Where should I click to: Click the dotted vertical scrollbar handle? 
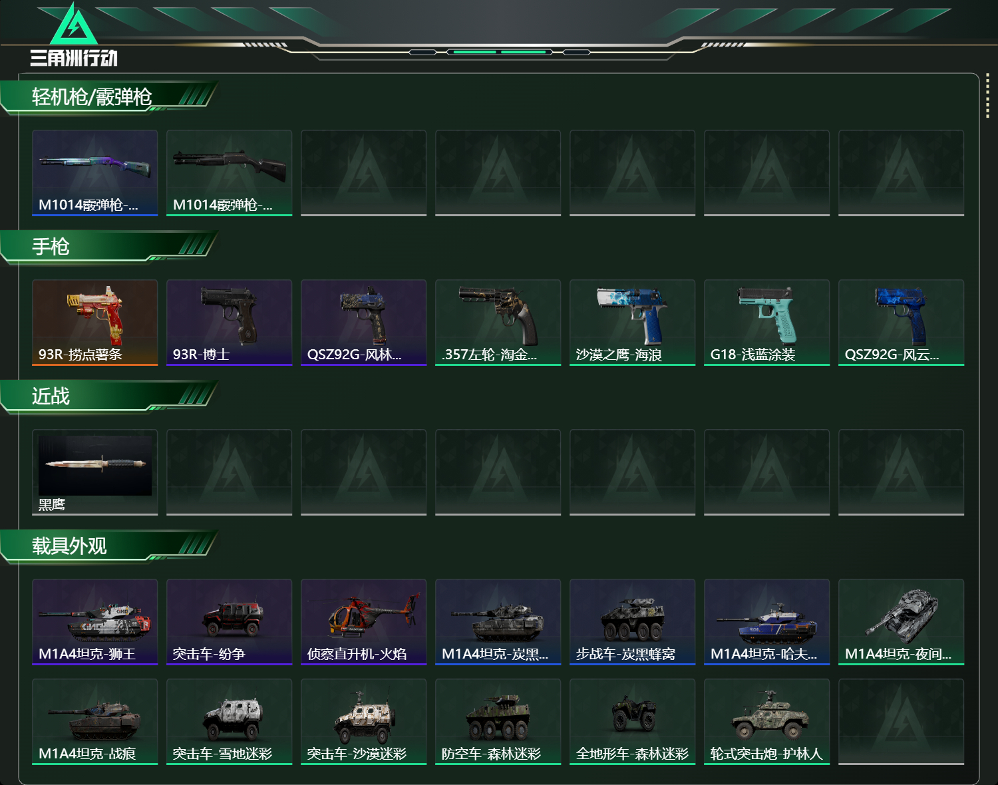coord(987,97)
